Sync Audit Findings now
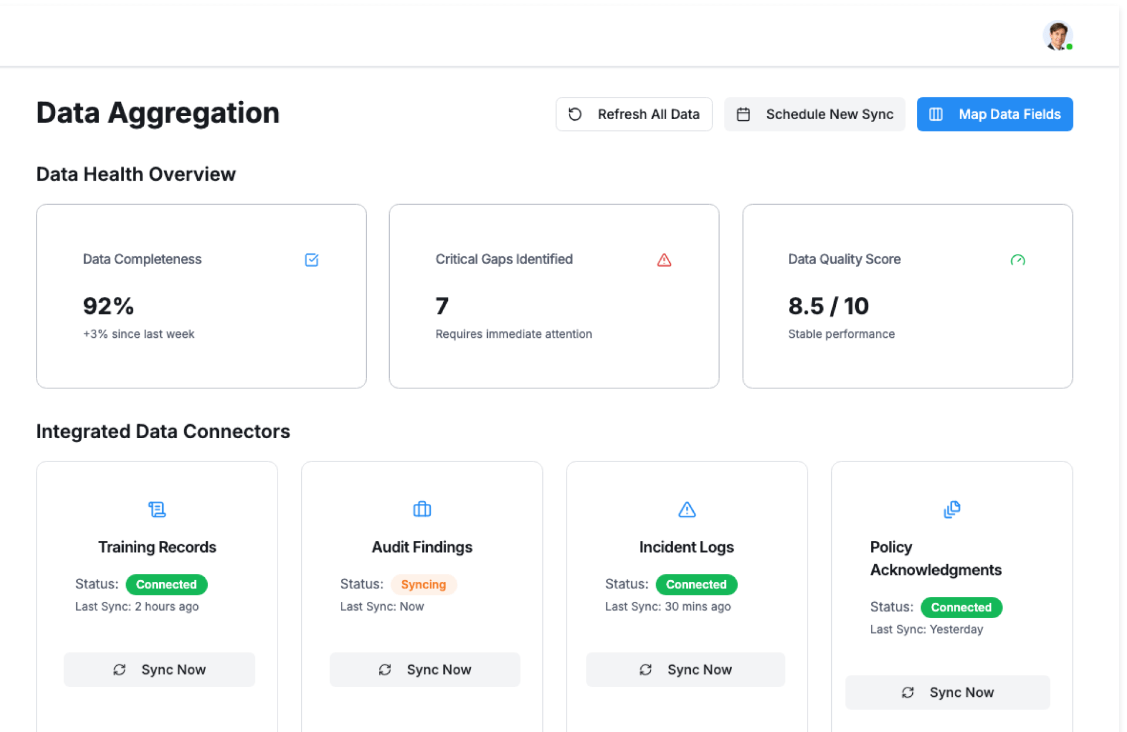The width and height of the screenshot is (1127, 732). [424, 669]
